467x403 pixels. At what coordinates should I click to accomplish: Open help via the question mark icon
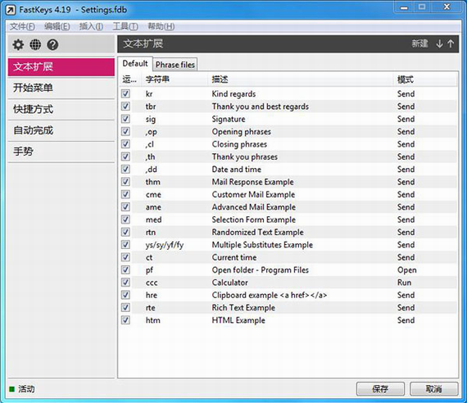[52, 45]
